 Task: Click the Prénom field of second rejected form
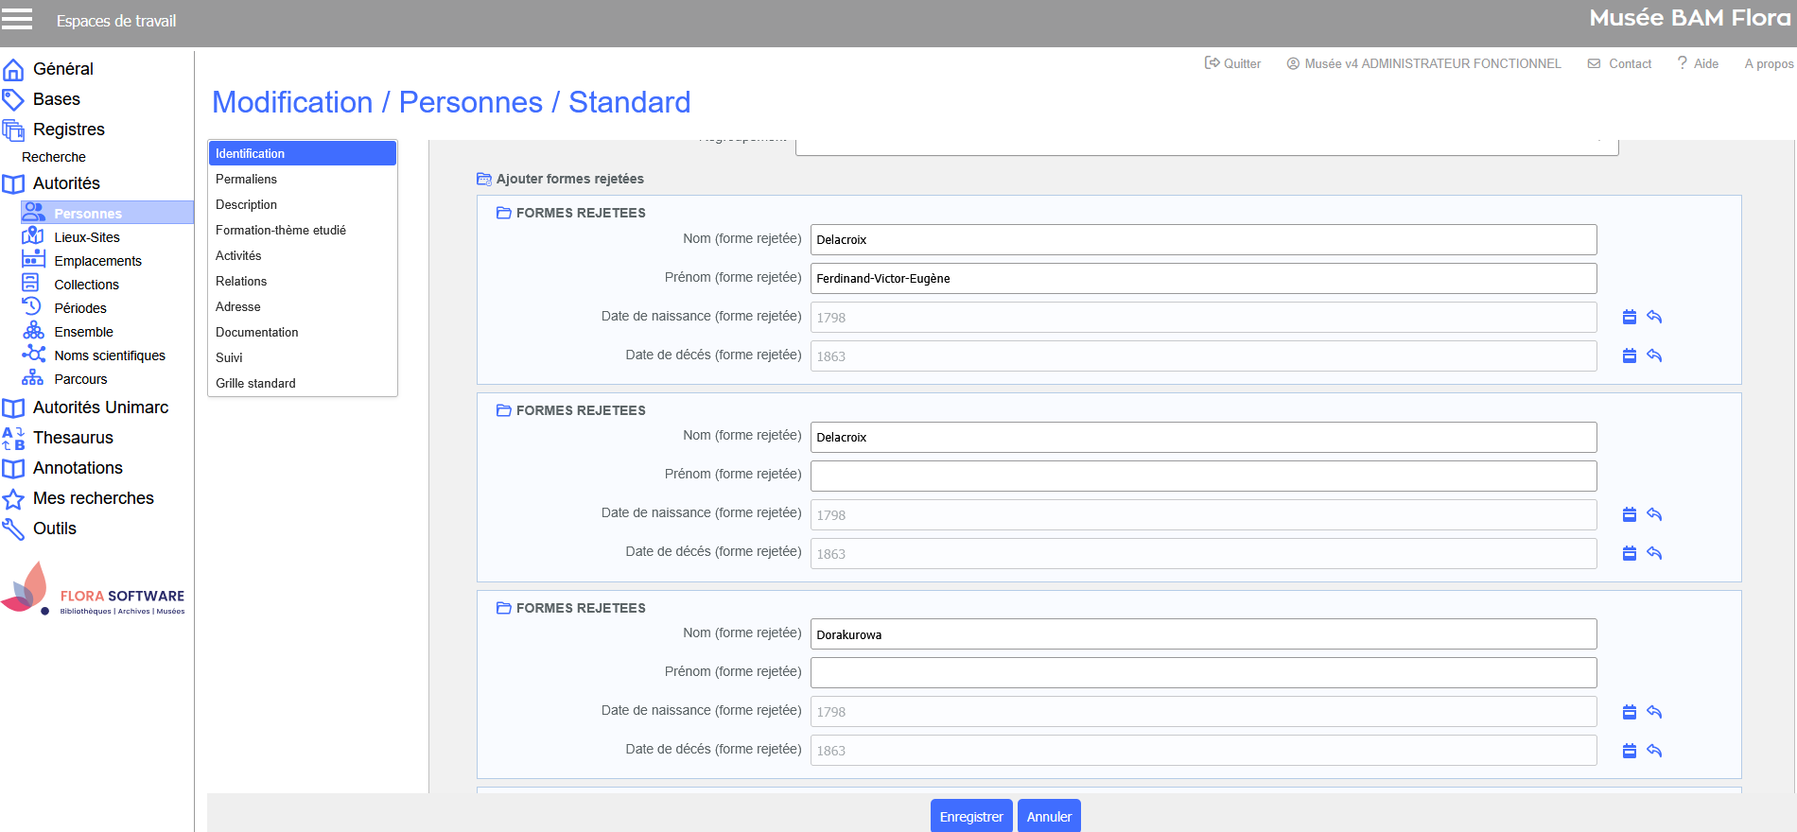(1202, 476)
